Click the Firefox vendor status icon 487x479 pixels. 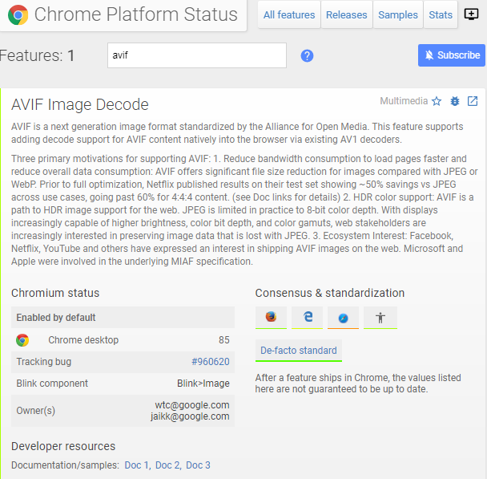[x=271, y=317]
